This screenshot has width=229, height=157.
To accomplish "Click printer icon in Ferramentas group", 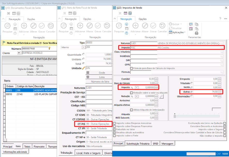I will [197, 33].
